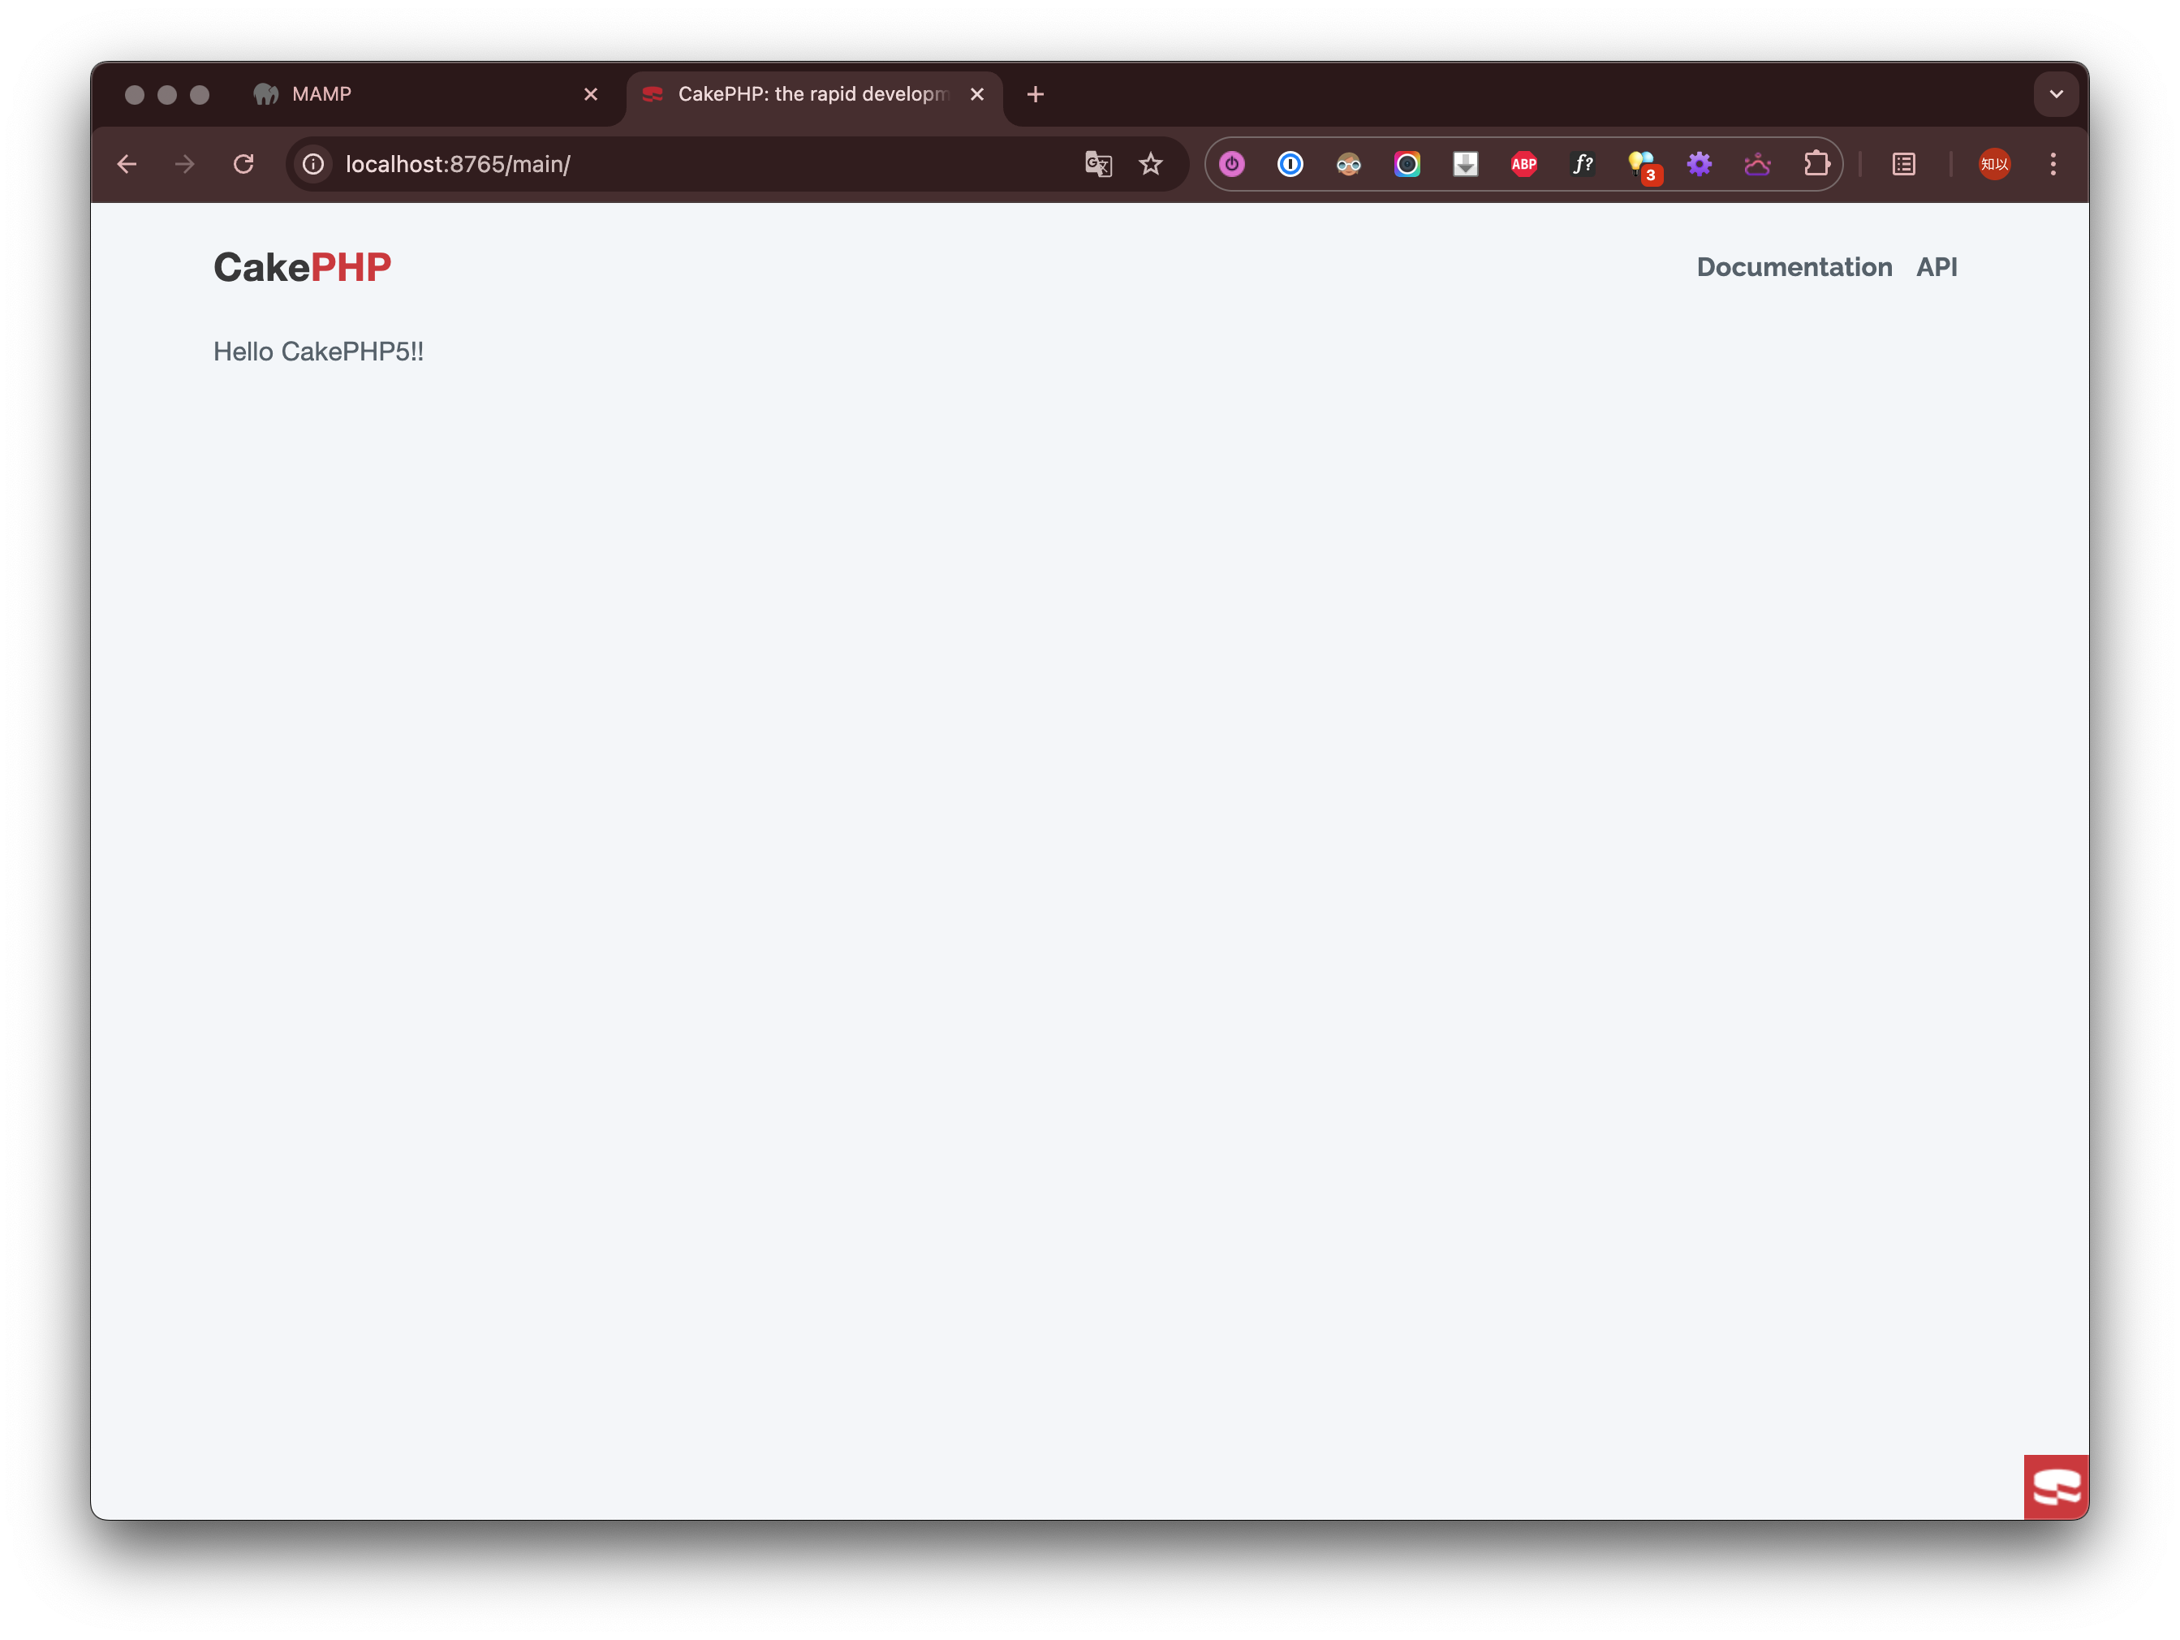The height and width of the screenshot is (1640, 2180).
Task: Click the reload page icon
Action: 243,165
